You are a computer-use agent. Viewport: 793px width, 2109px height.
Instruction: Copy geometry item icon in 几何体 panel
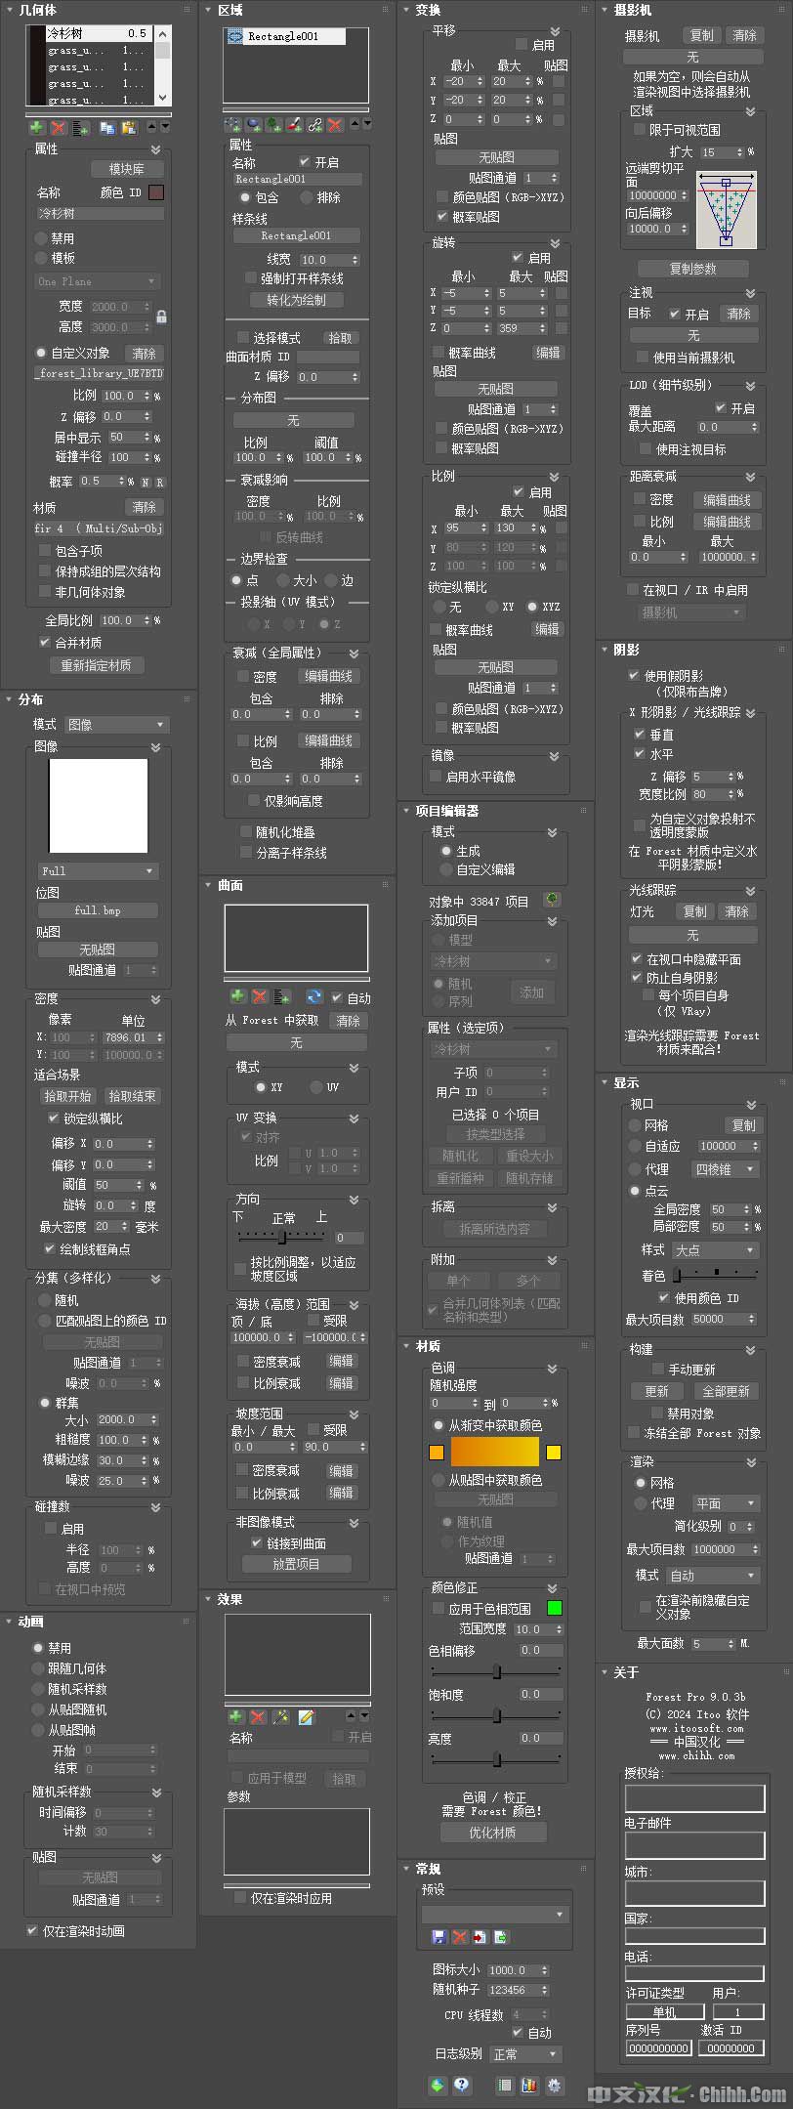point(107,128)
